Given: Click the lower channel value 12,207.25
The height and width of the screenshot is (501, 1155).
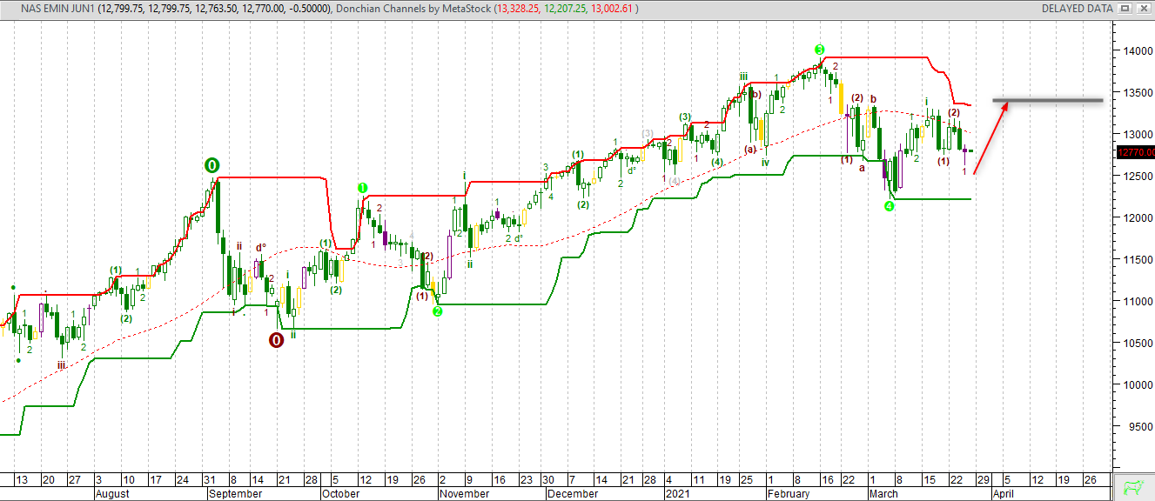Looking at the screenshot, I should pos(566,9).
